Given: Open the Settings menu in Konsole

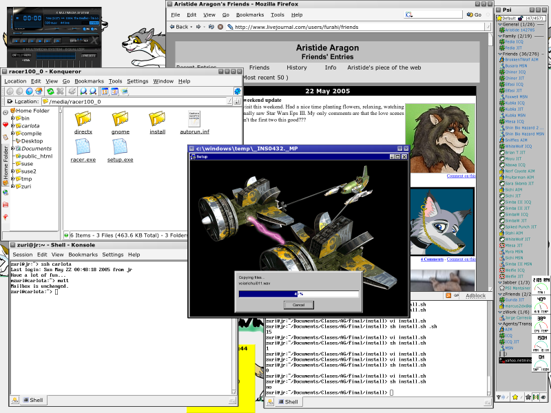Looking at the screenshot, I should pos(113,255).
